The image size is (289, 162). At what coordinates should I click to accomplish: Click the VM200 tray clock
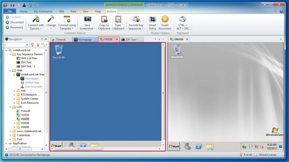(272, 146)
